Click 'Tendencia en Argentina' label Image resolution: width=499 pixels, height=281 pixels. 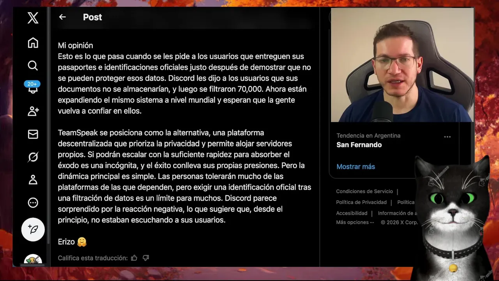coord(368,136)
